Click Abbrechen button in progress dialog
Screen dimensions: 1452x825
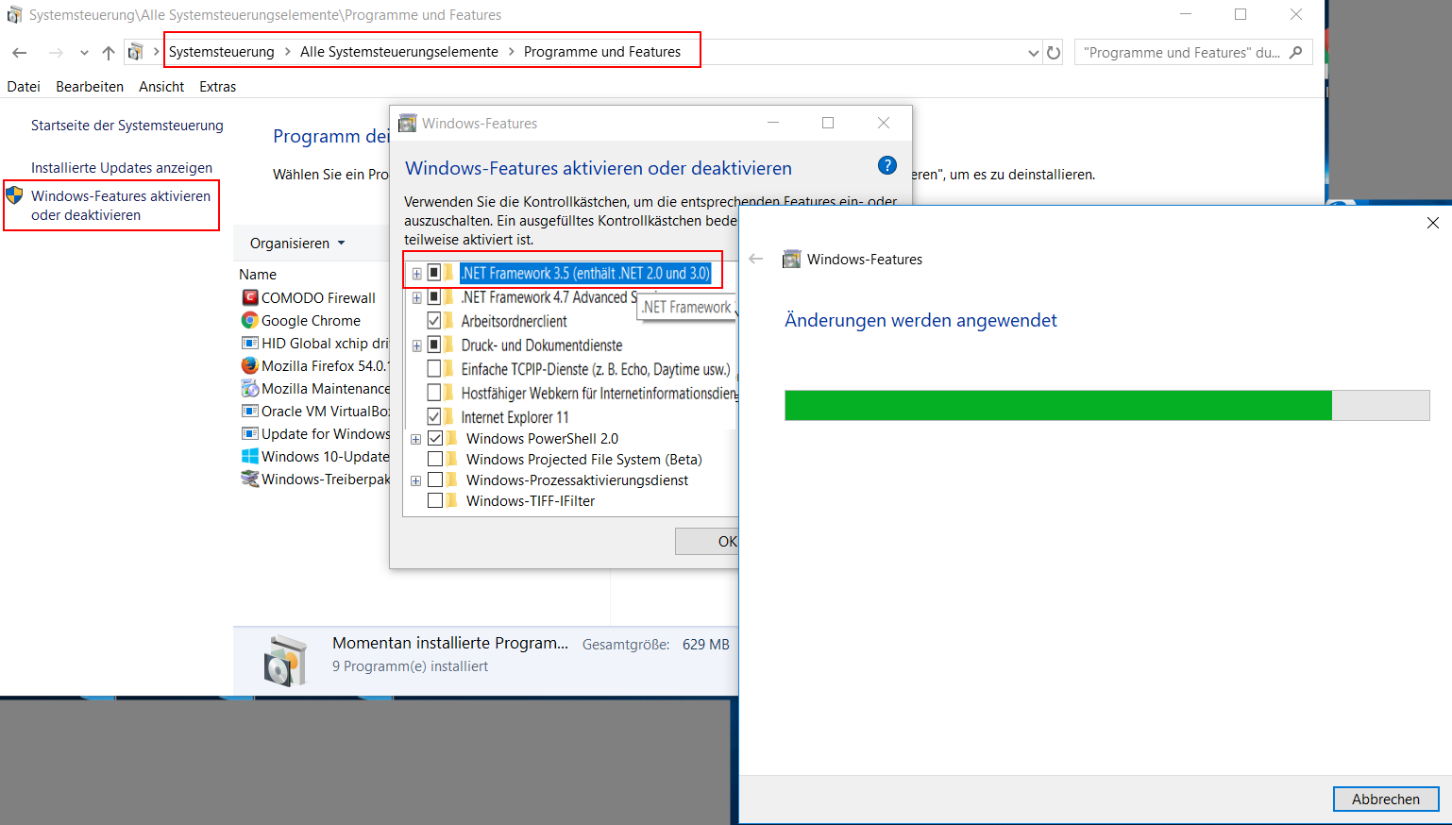1386,799
